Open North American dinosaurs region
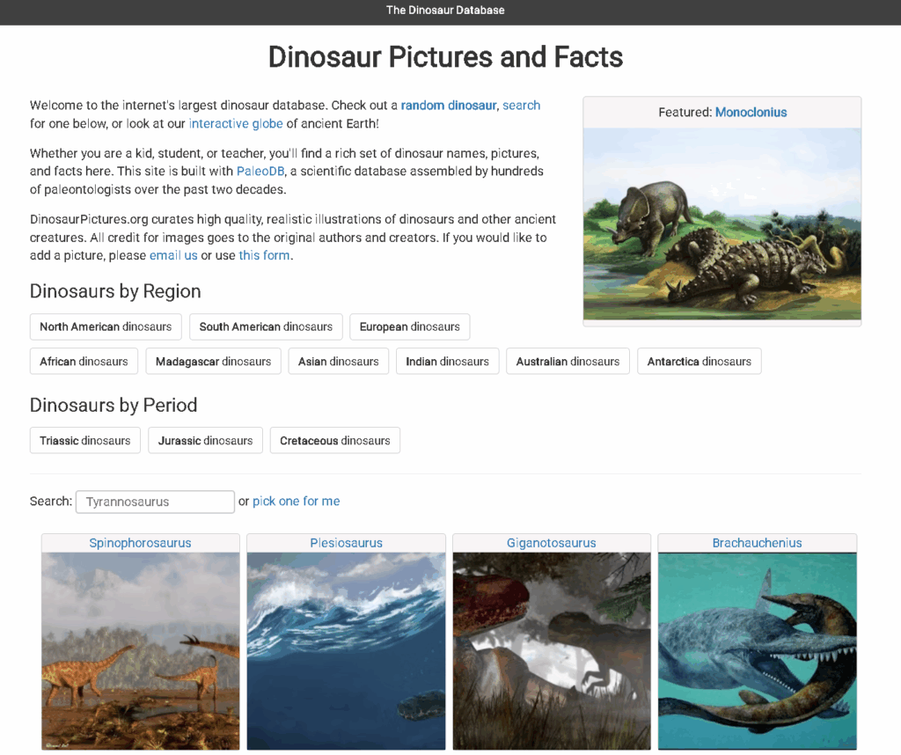The width and height of the screenshot is (901, 755). pos(106,326)
